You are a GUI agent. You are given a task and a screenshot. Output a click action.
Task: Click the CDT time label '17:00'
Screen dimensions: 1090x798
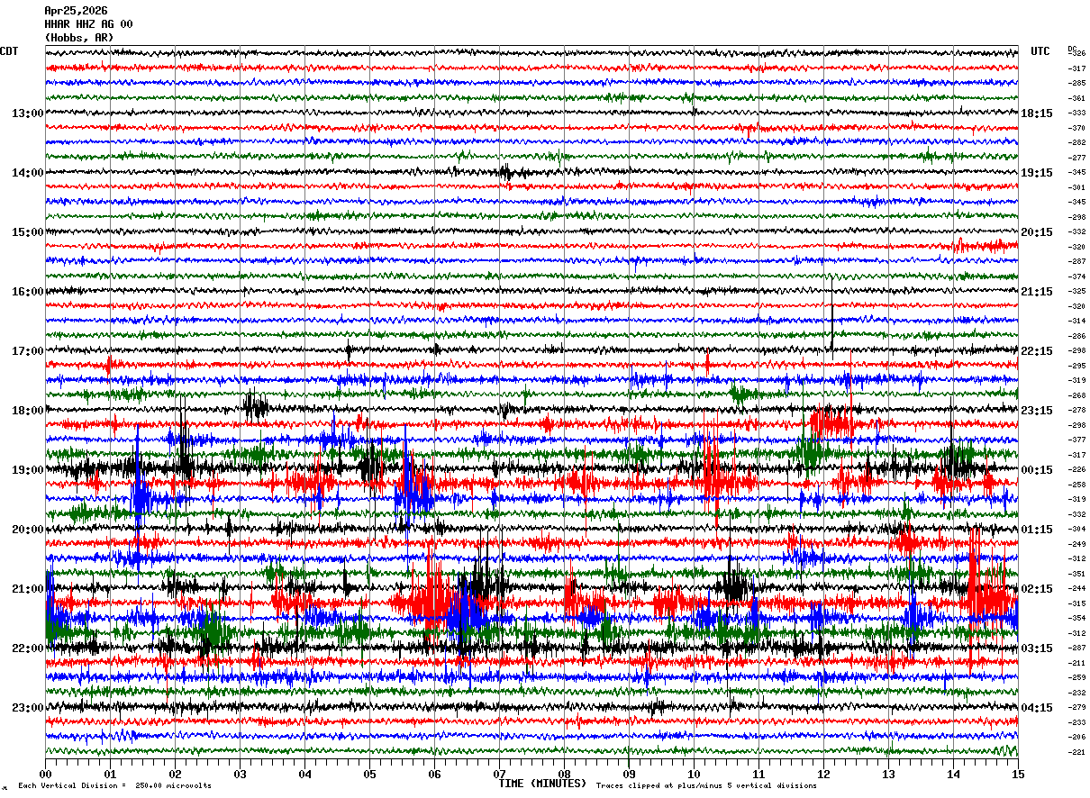pyautogui.click(x=28, y=351)
